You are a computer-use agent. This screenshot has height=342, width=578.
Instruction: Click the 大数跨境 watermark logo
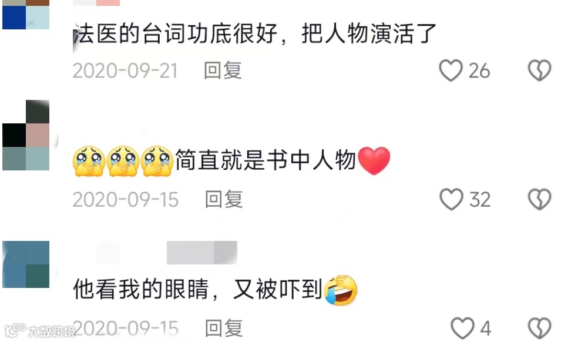click(x=40, y=330)
